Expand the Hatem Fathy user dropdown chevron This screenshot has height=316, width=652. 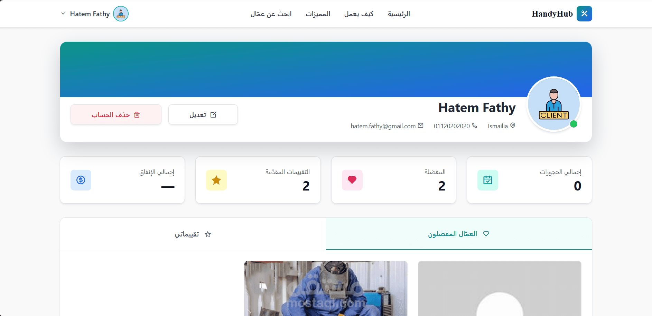click(63, 13)
